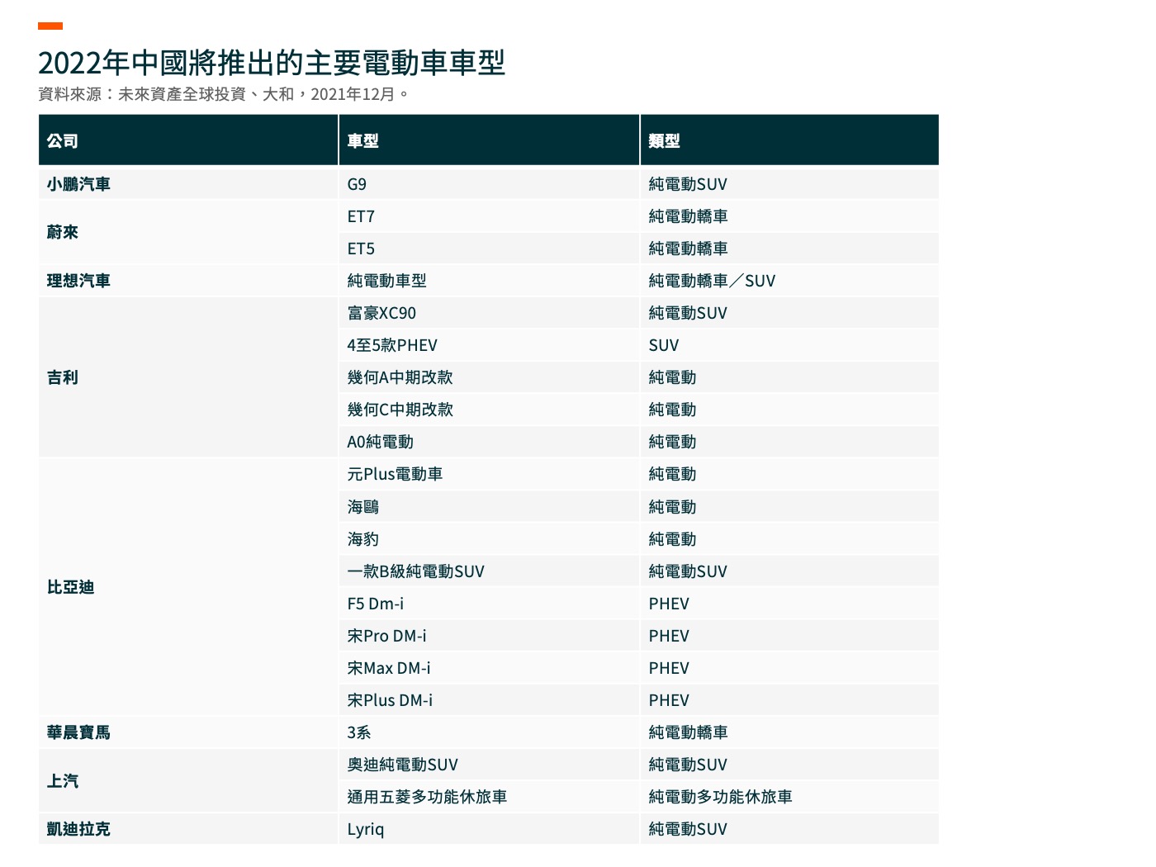Click the A0純電動 model cell

[489, 442]
